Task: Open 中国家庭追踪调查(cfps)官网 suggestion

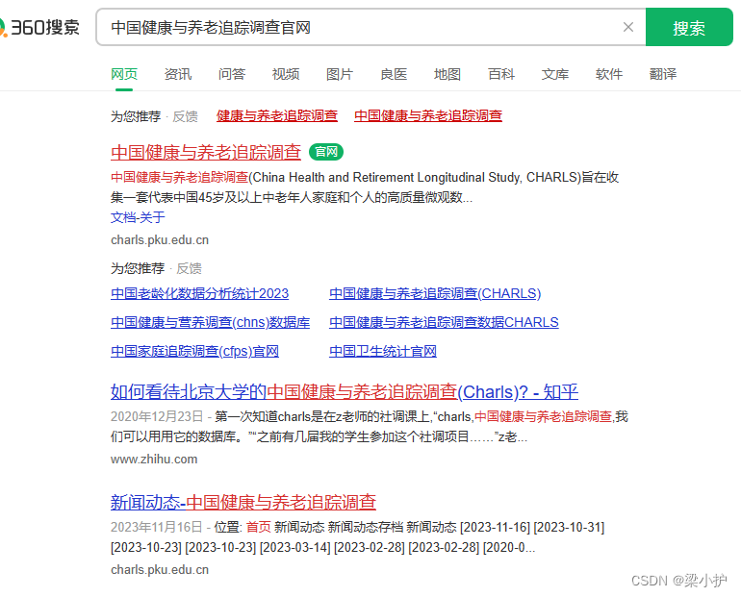Action: 194,351
